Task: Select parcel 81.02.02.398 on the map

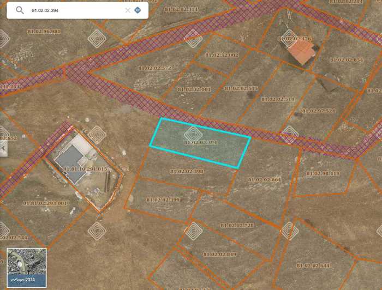Action: tap(186, 172)
